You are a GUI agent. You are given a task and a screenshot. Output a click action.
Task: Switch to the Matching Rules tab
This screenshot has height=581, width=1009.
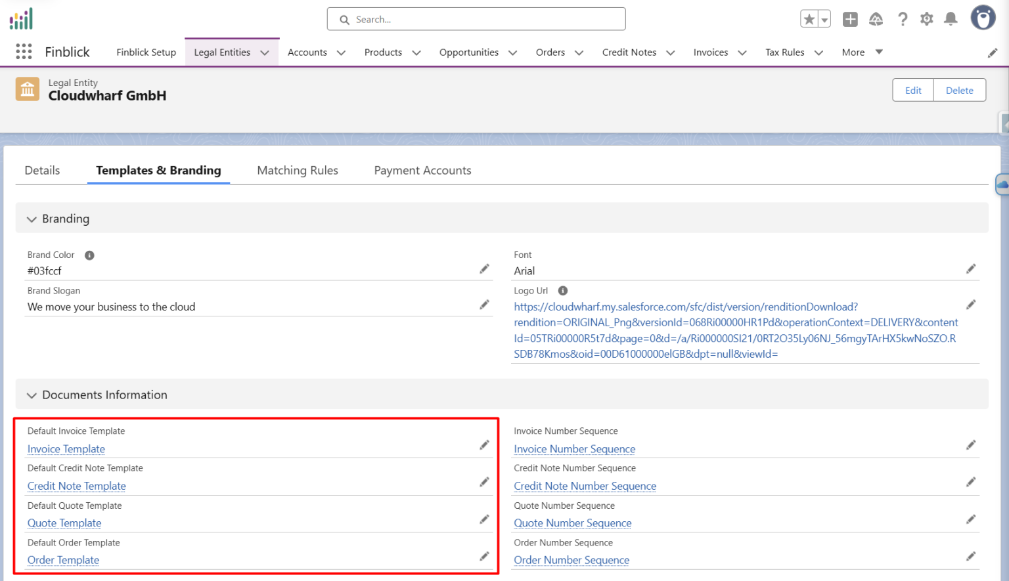point(298,171)
